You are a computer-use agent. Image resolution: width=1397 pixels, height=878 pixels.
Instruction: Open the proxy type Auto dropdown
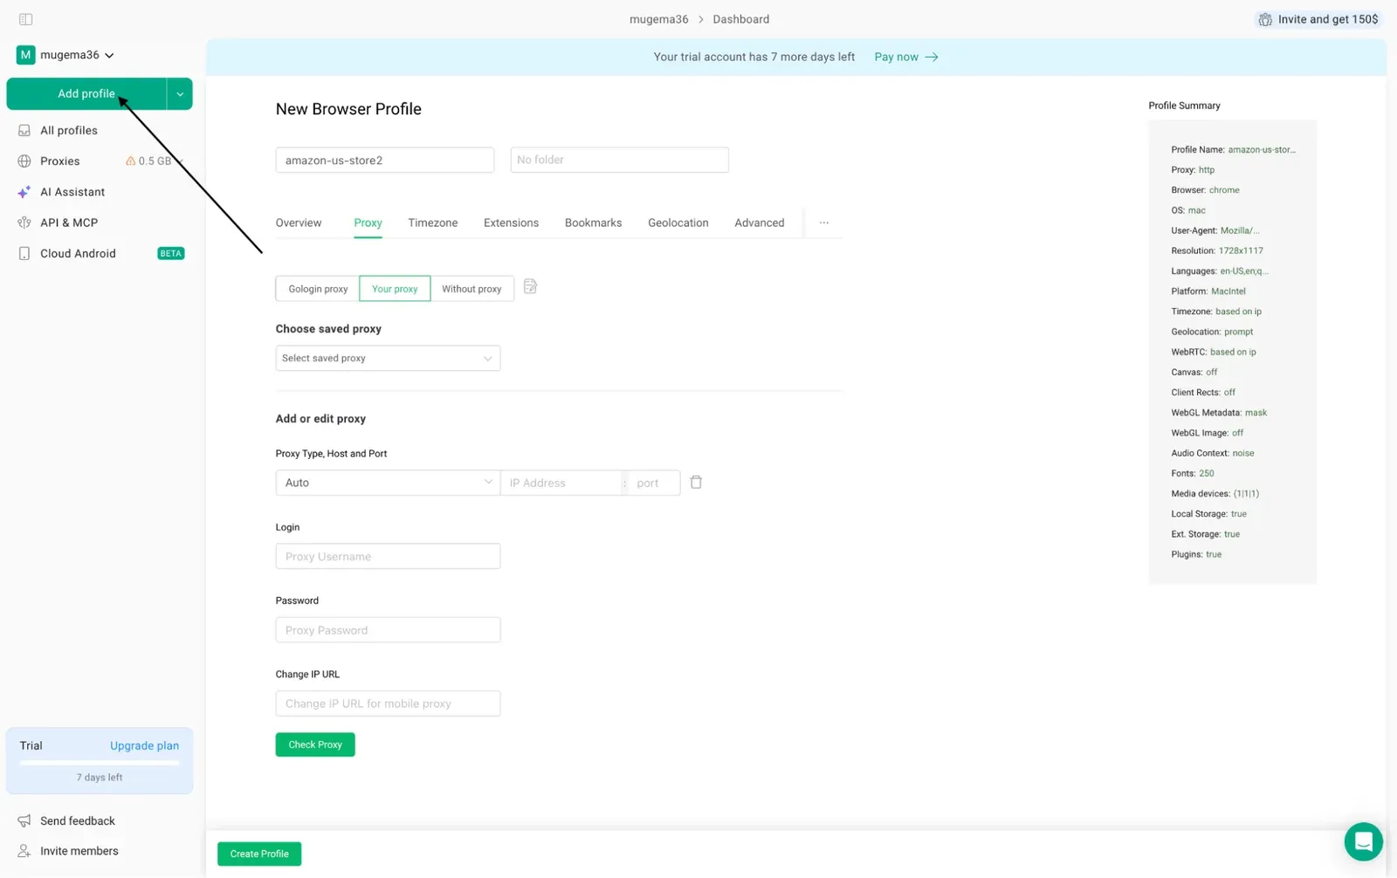click(x=388, y=483)
